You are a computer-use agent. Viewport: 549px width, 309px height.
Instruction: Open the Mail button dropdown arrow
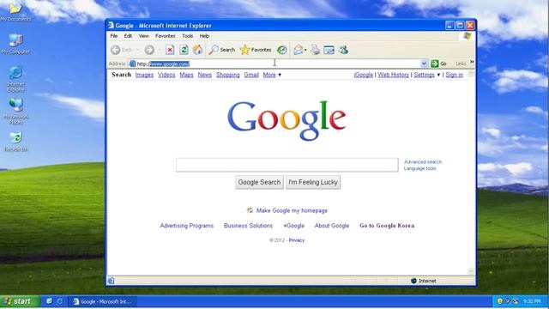click(x=305, y=50)
